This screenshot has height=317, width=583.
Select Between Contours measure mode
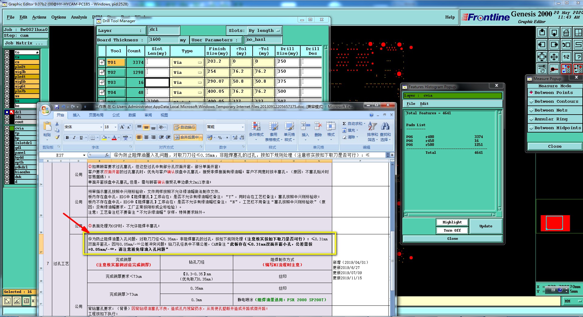pos(554,101)
